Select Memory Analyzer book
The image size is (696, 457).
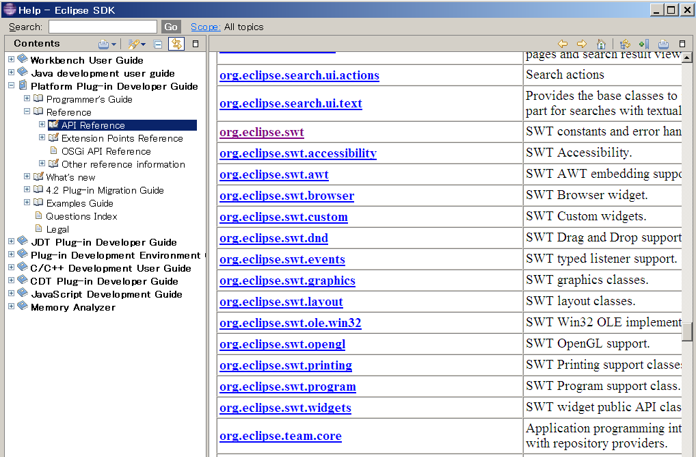72,307
